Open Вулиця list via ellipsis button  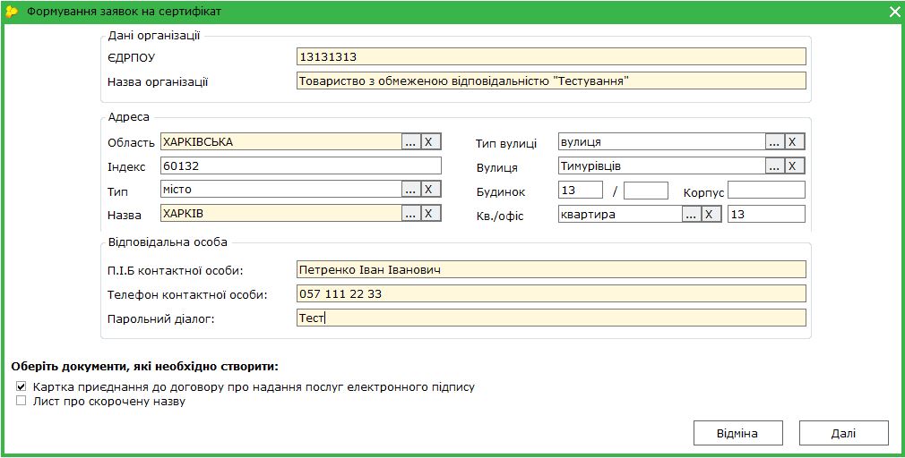tap(774, 165)
